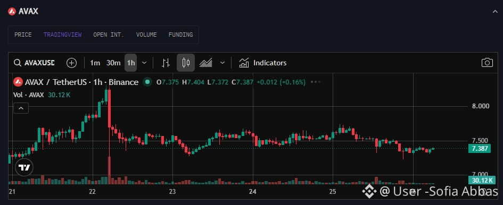Click the date label 22 on time axis
This screenshot has height=205, width=503.
pyautogui.click(x=93, y=192)
